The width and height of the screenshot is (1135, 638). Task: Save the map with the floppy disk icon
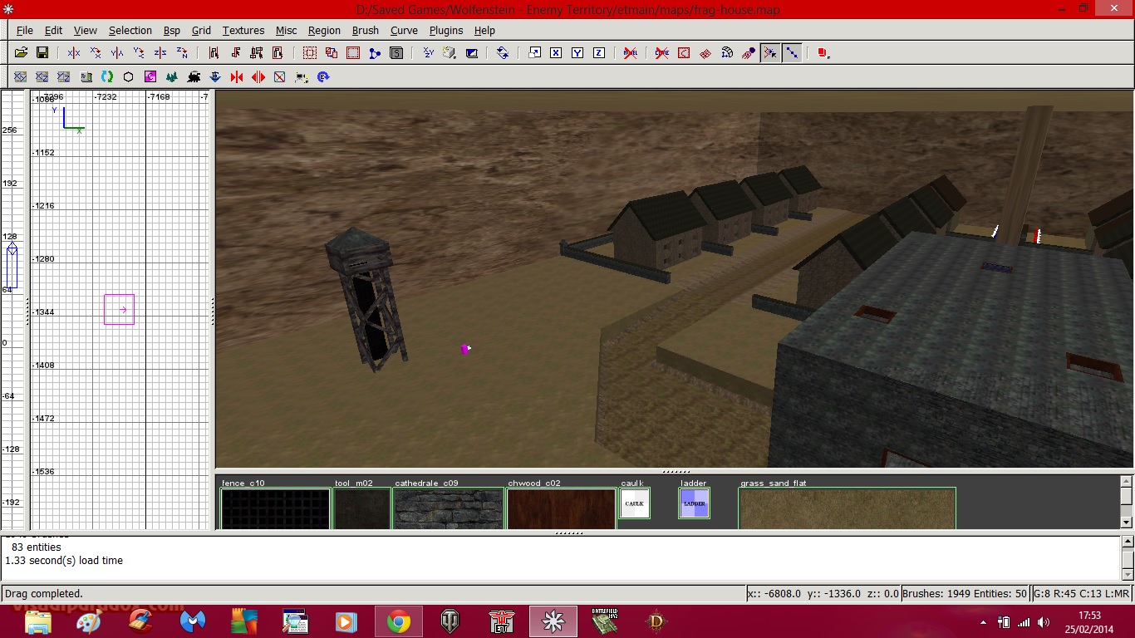click(42, 53)
